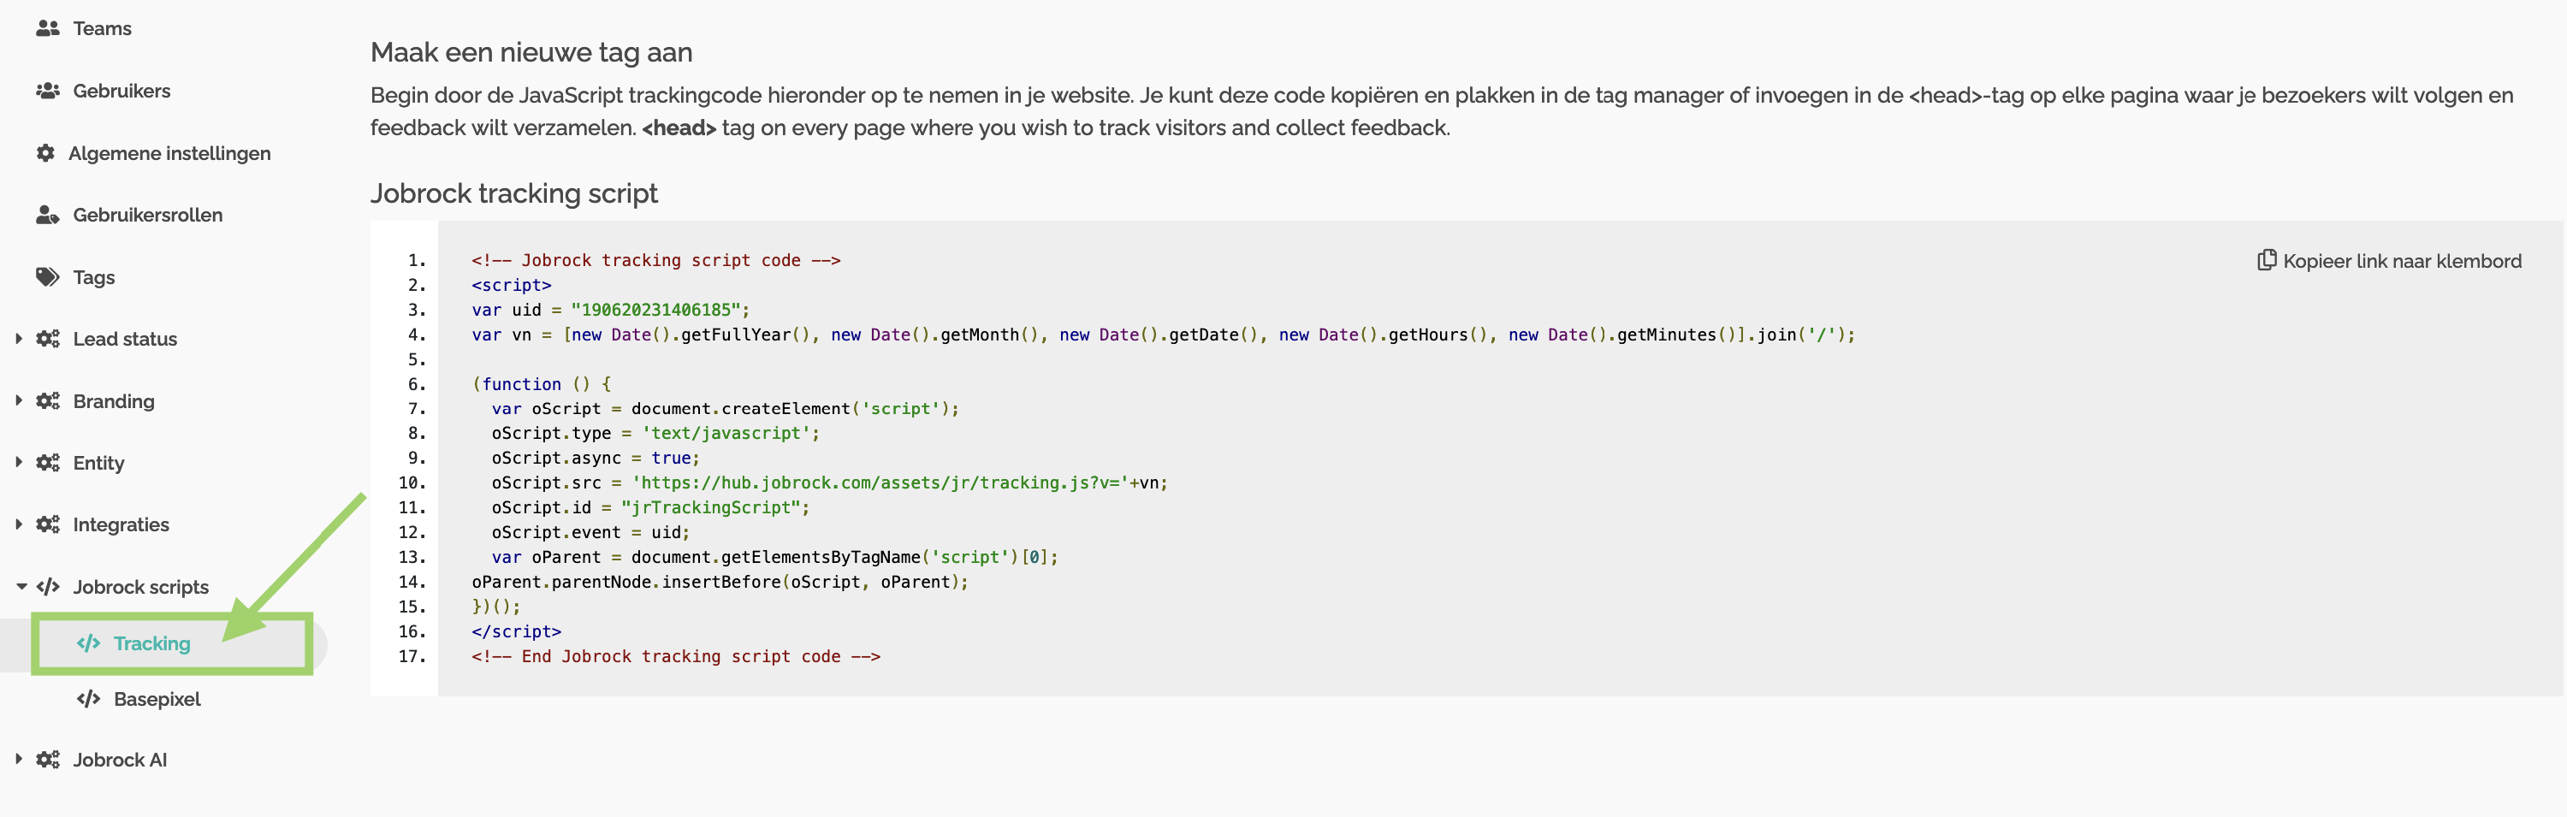Click the Integraties gears icon
This screenshot has width=2567, height=817.
48,524
